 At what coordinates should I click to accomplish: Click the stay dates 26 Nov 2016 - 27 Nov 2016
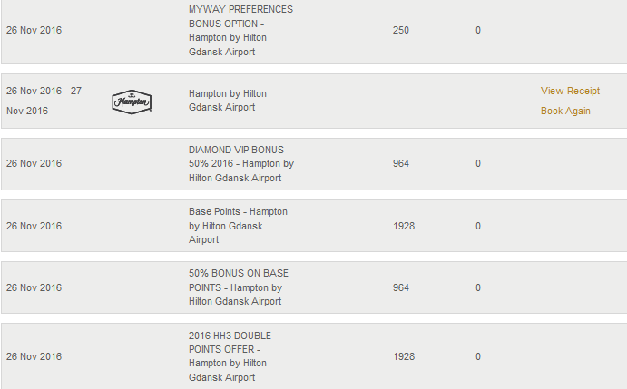[44, 102]
